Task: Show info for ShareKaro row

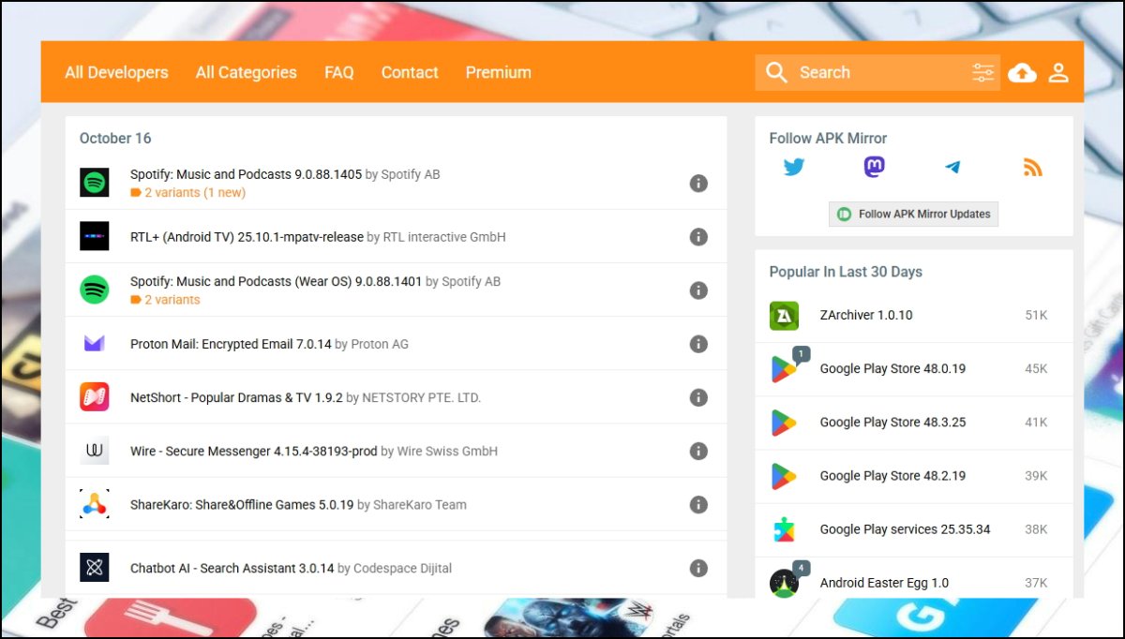Action: 698,504
